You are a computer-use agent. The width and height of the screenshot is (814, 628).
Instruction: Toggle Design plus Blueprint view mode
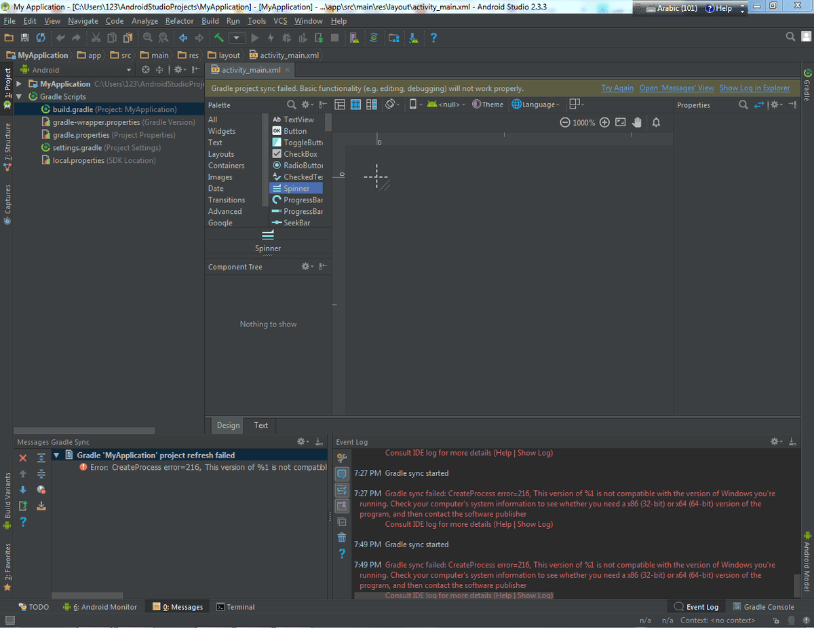point(371,105)
